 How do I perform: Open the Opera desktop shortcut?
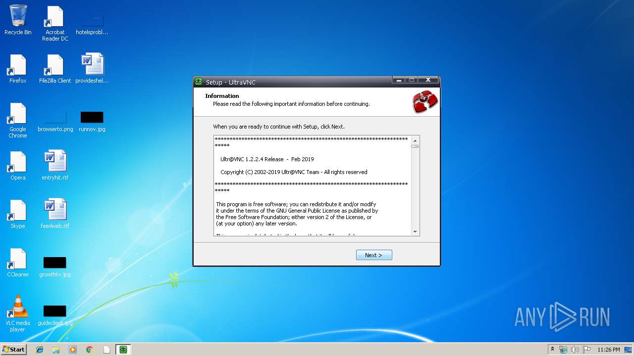click(x=18, y=166)
